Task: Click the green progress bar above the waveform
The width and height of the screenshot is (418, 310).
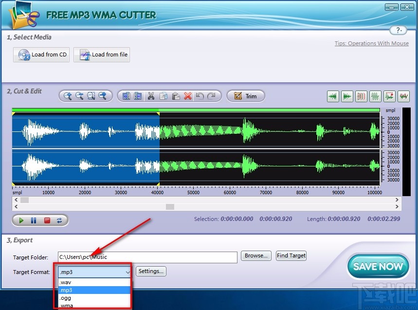Action: (196, 110)
